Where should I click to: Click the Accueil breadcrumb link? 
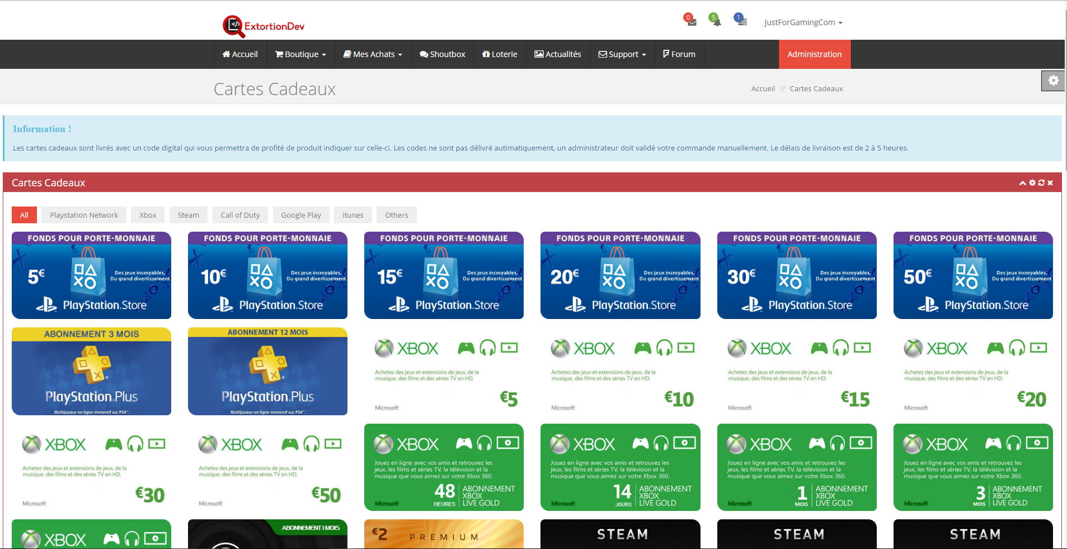[x=763, y=88]
